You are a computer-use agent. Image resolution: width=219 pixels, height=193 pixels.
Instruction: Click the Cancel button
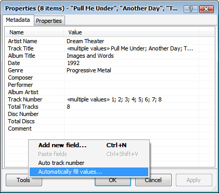(x=153, y=180)
